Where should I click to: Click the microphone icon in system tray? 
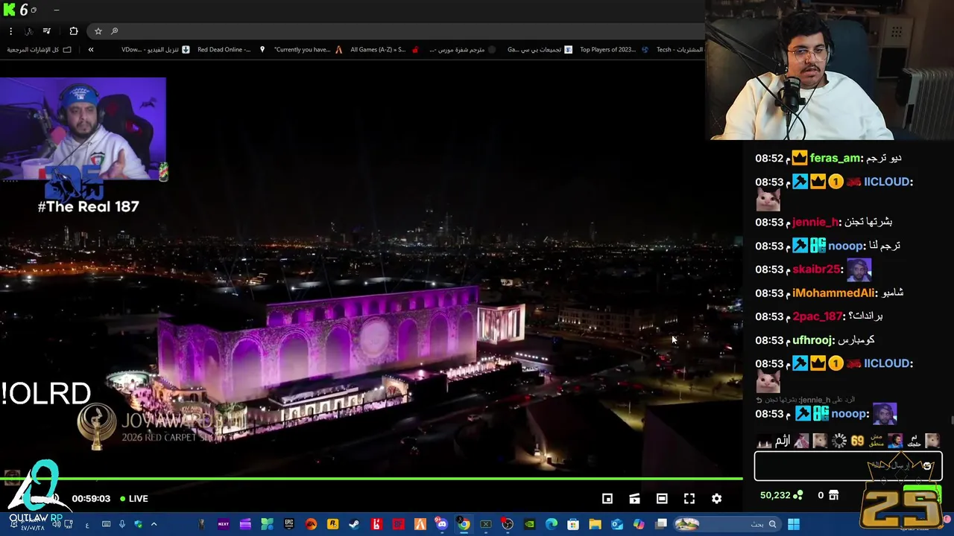tap(122, 524)
